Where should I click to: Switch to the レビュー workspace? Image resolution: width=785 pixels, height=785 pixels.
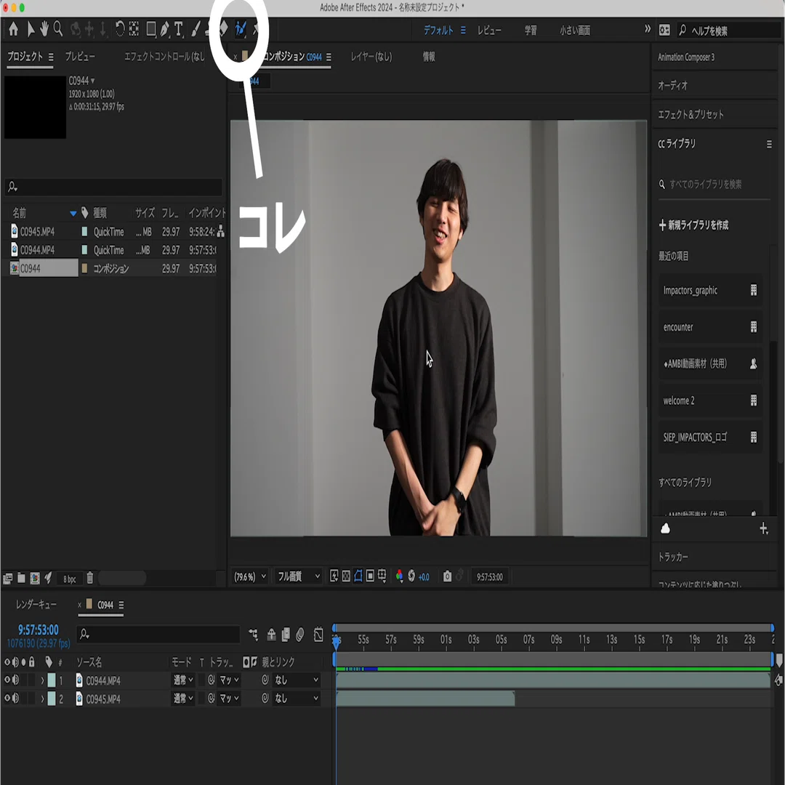pyautogui.click(x=488, y=31)
